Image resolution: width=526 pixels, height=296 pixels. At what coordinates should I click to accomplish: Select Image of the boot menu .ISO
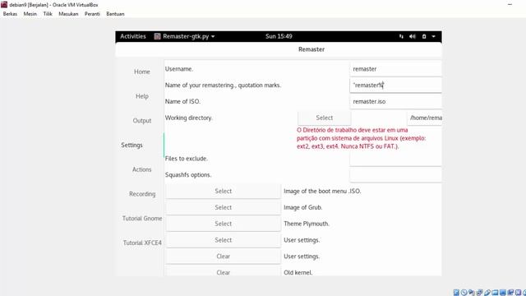tap(223, 191)
